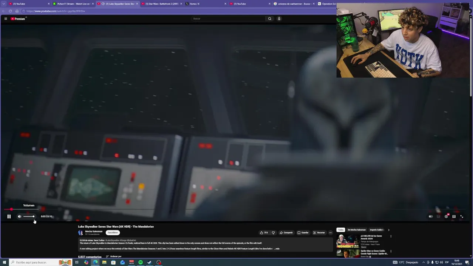Subscribe with the Suscribirse button
The image size is (473, 266).
point(113,233)
